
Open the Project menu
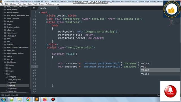tap(42, 4)
